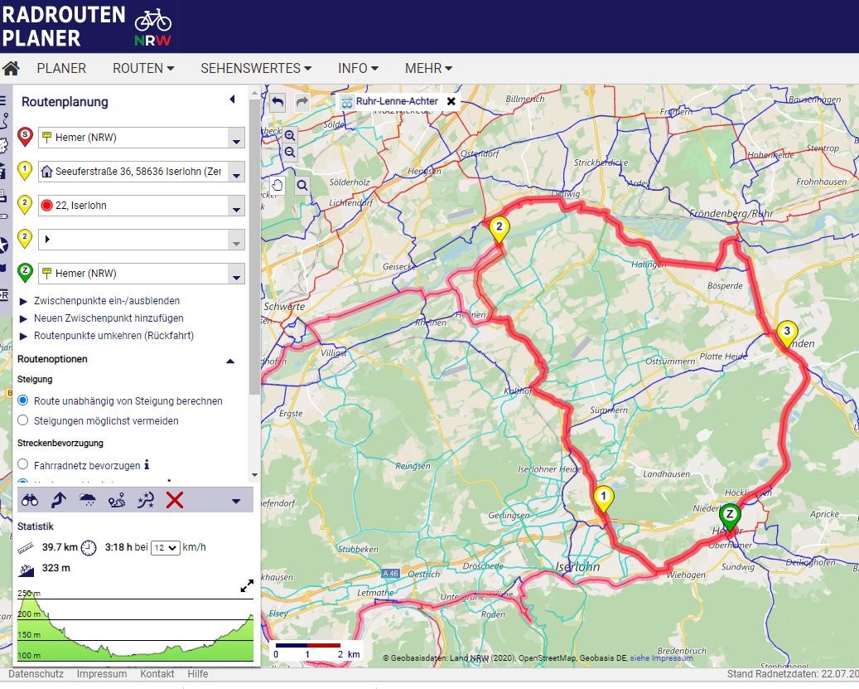This screenshot has height=689, width=859.
Task: Open the MEHR menu
Action: click(428, 69)
